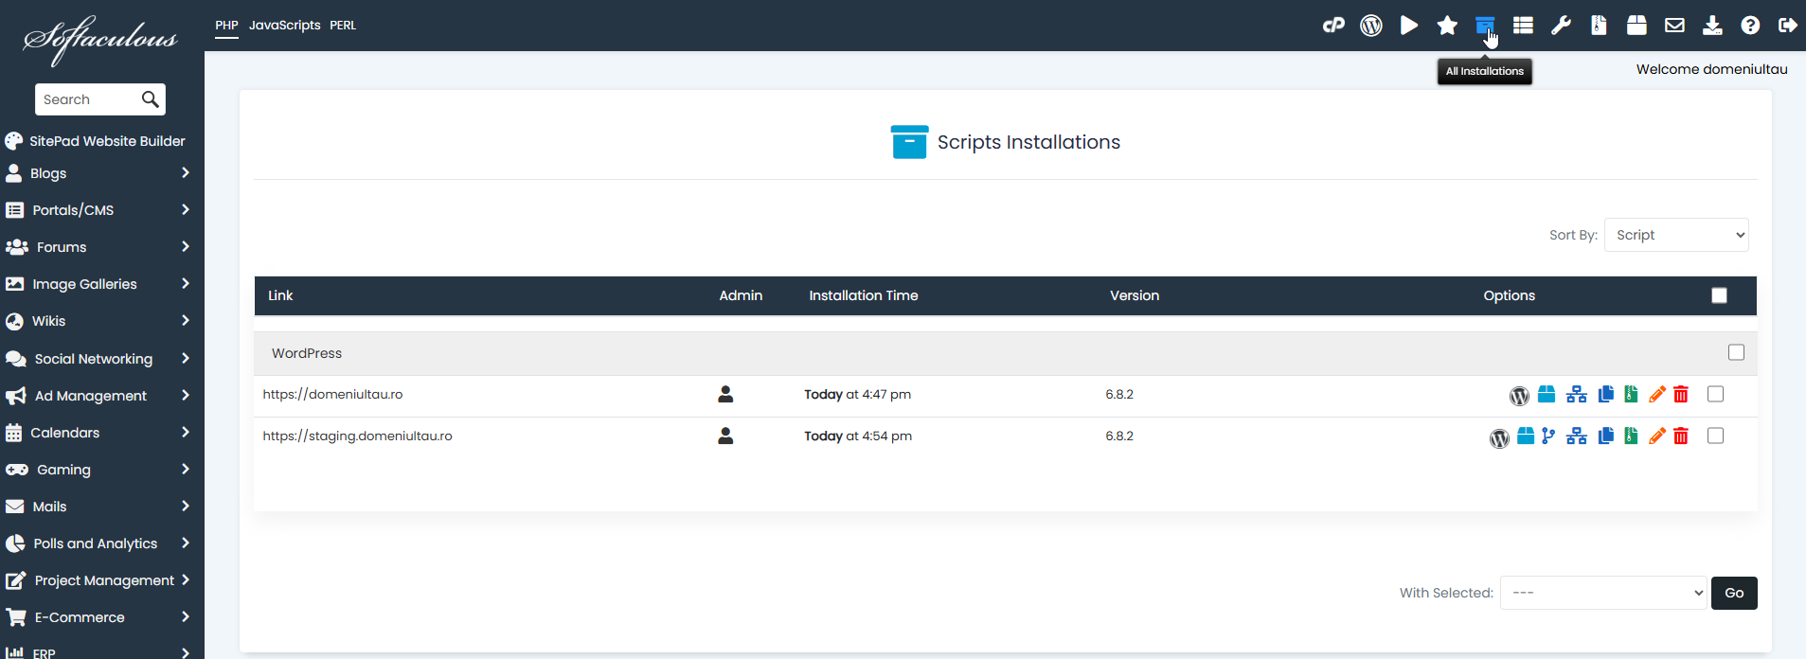
Task: Log out using the exit arrow icon
Action: pos(1788,26)
